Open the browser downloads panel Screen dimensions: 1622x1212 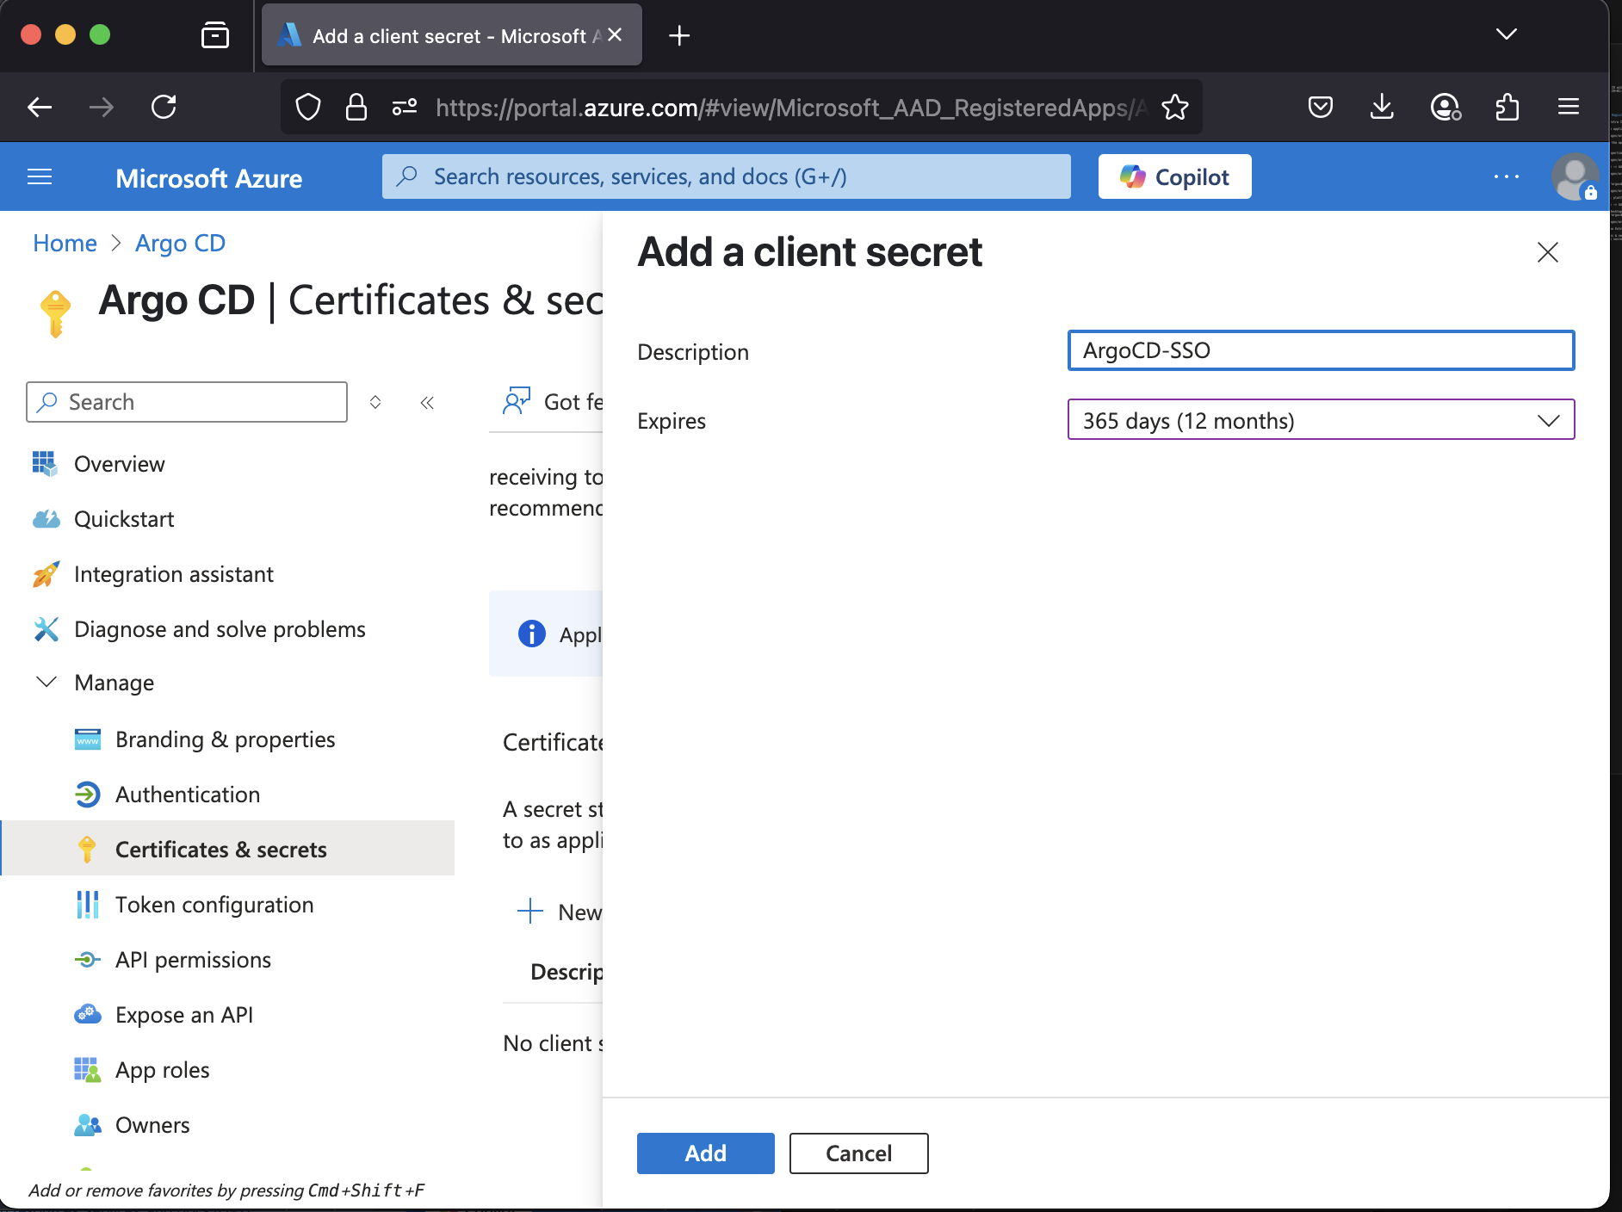click(x=1382, y=107)
